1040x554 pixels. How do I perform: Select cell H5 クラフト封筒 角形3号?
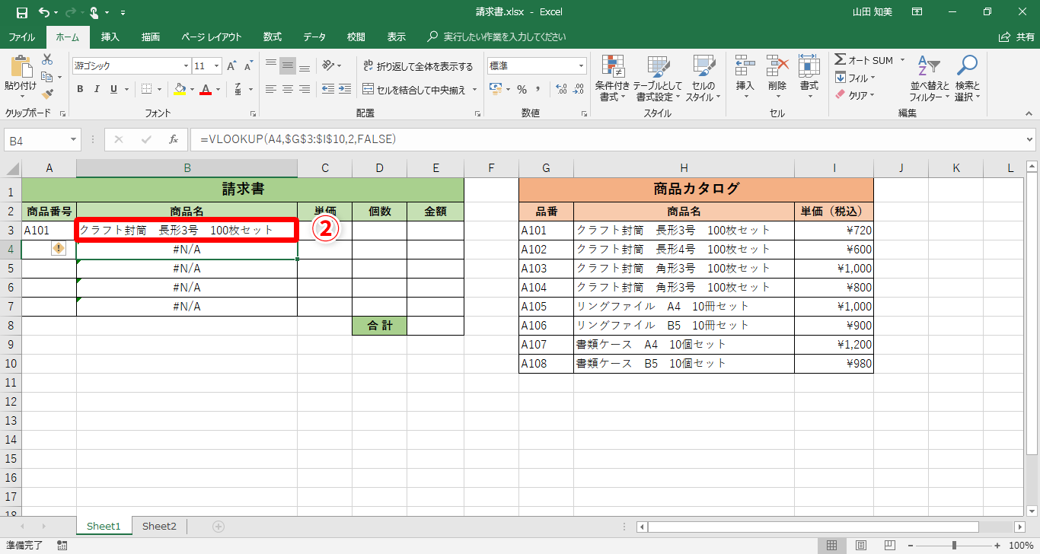tap(684, 268)
